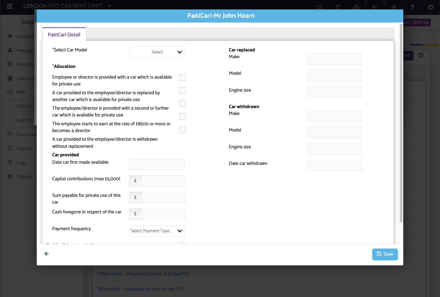This screenshot has width=440, height=297.
Task: Click the Payroll Journal icon in sidebar
Action: (x=10, y=134)
